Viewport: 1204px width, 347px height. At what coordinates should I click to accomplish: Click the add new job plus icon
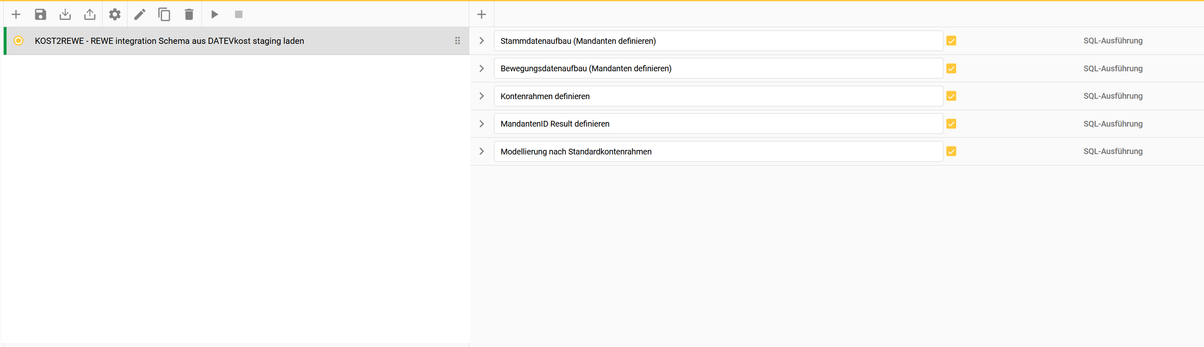tap(16, 14)
